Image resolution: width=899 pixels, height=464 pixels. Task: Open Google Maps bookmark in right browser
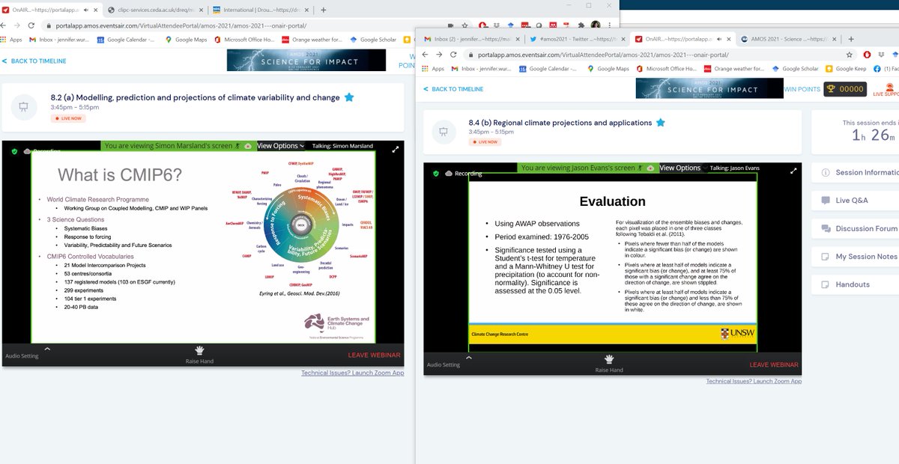tap(607, 68)
